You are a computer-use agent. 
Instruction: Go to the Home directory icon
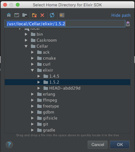click(x=9, y=15)
